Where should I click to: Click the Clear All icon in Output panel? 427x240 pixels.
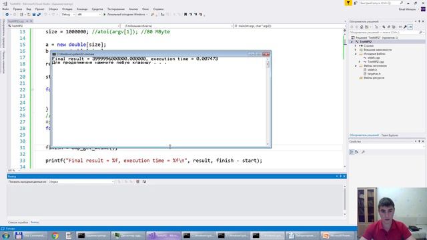point(138,181)
